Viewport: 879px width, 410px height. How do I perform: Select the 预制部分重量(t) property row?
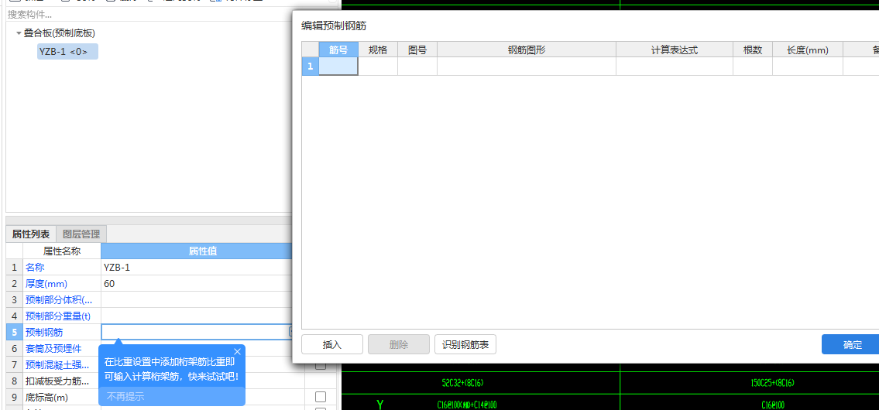(x=62, y=316)
